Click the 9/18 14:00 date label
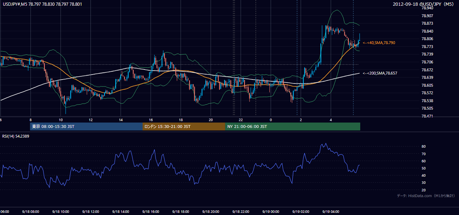 120,212
